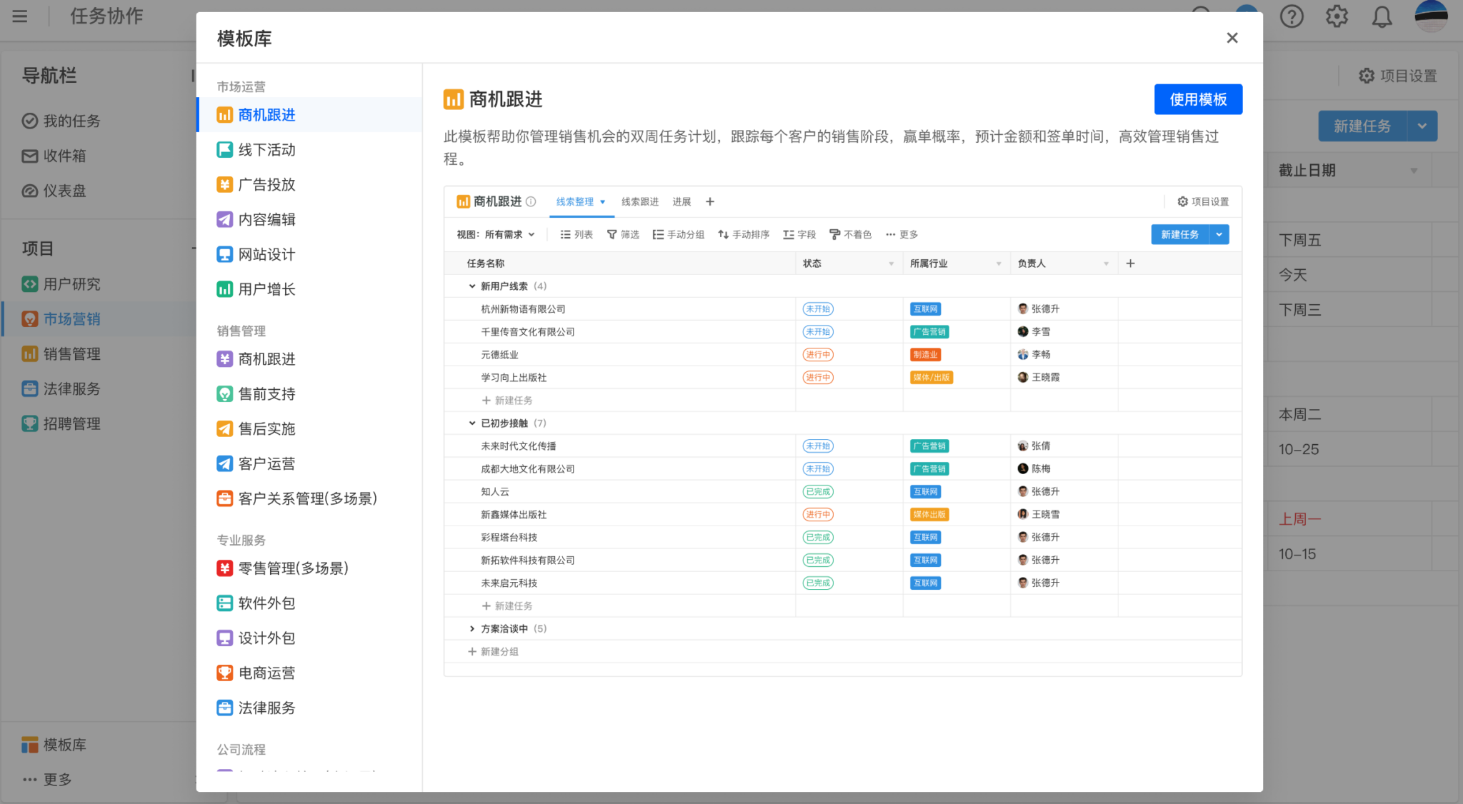The width and height of the screenshot is (1463, 804).
Task: Open the 状态 column dropdown arrow
Action: click(891, 264)
